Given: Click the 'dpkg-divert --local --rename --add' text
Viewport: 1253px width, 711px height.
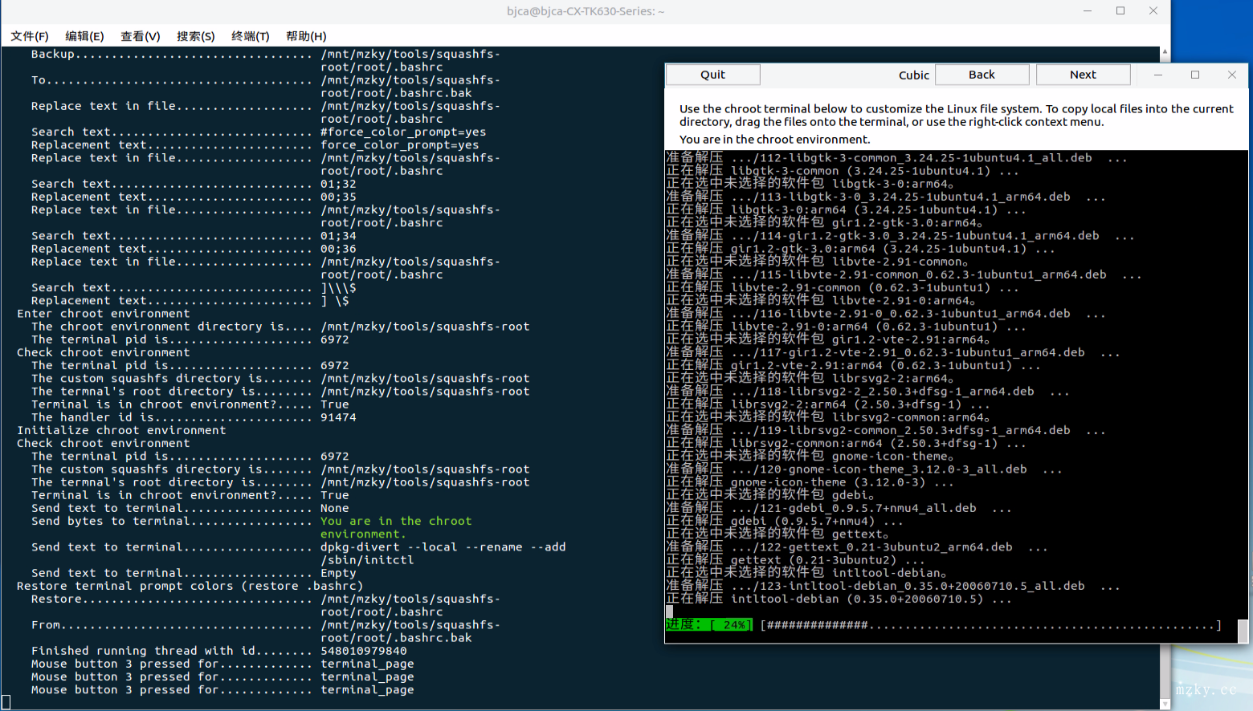Looking at the screenshot, I should click(443, 547).
